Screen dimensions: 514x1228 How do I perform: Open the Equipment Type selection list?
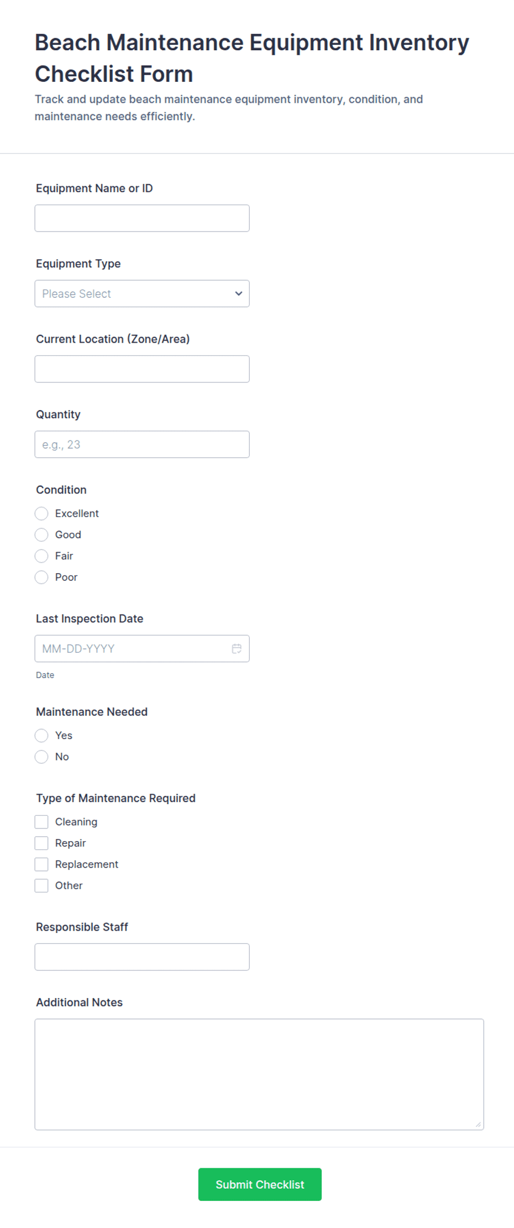(142, 293)
